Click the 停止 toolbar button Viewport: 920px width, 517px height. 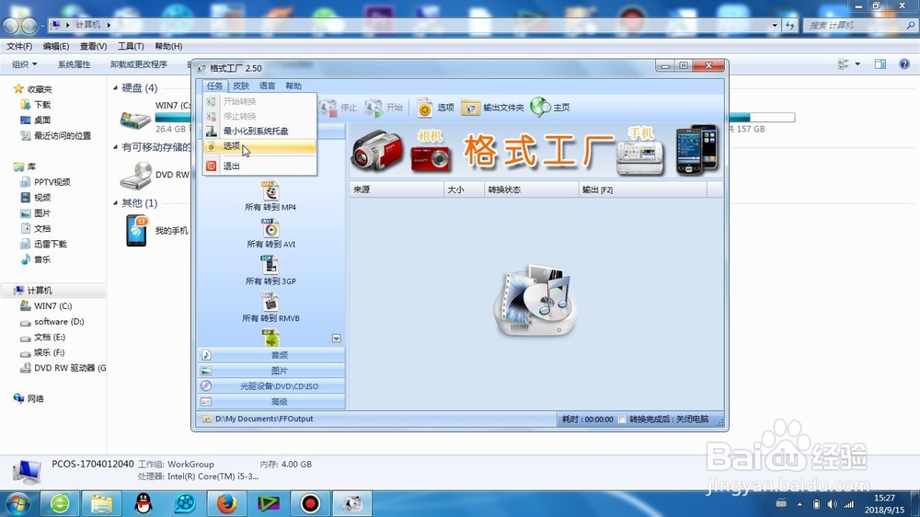coord(339,108)
